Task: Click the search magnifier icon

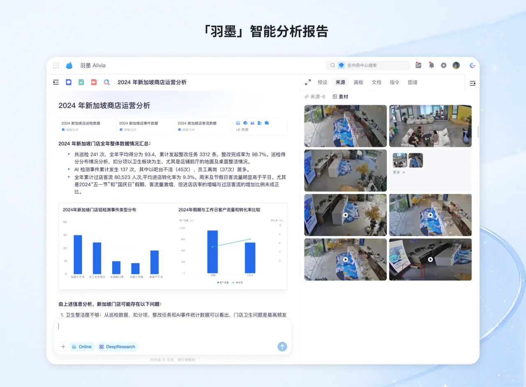Action: point(333,65)
